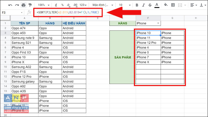208x117 pixels.
Task: Expand the iPhone dropdown in F1
Action: 158,23
